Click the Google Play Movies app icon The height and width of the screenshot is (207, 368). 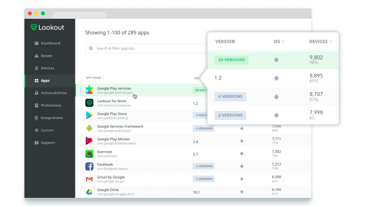pos(89,141)
